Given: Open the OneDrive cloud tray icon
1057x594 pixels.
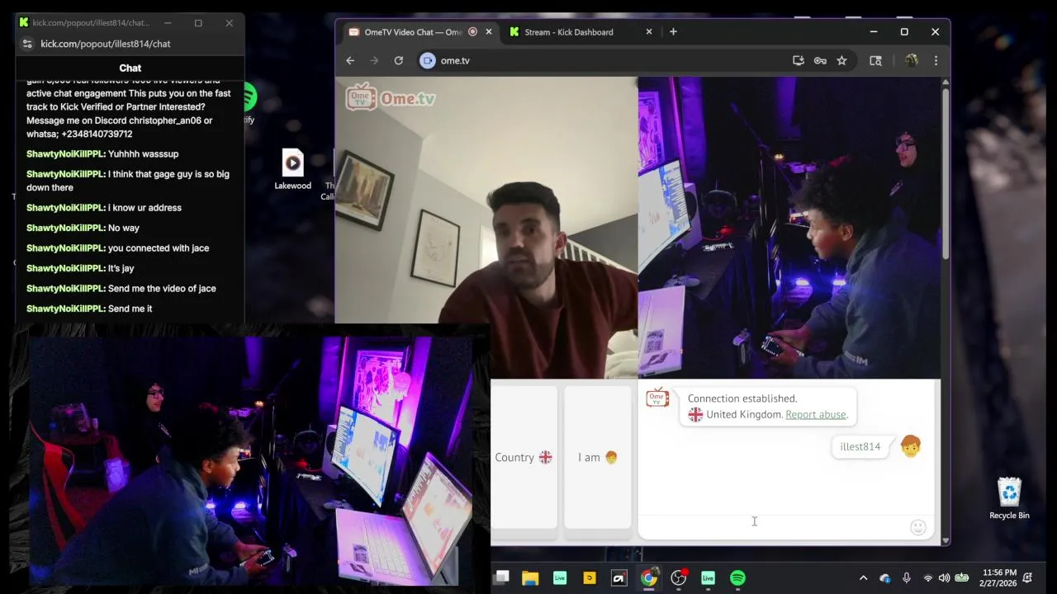Looking at the screenshot, I should [884, 578].
